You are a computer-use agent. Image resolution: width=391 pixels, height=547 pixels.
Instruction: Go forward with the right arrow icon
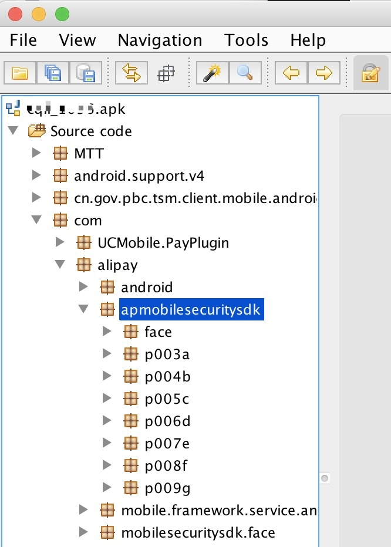click(x=324, y=73)
